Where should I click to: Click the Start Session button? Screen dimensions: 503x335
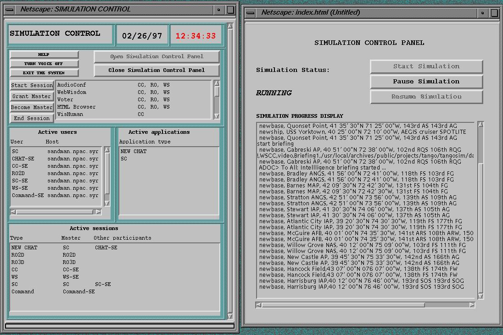32,85
